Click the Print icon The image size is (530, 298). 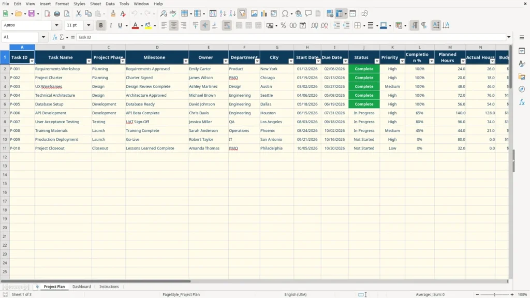pyautogui.click(x=57, y=13)
